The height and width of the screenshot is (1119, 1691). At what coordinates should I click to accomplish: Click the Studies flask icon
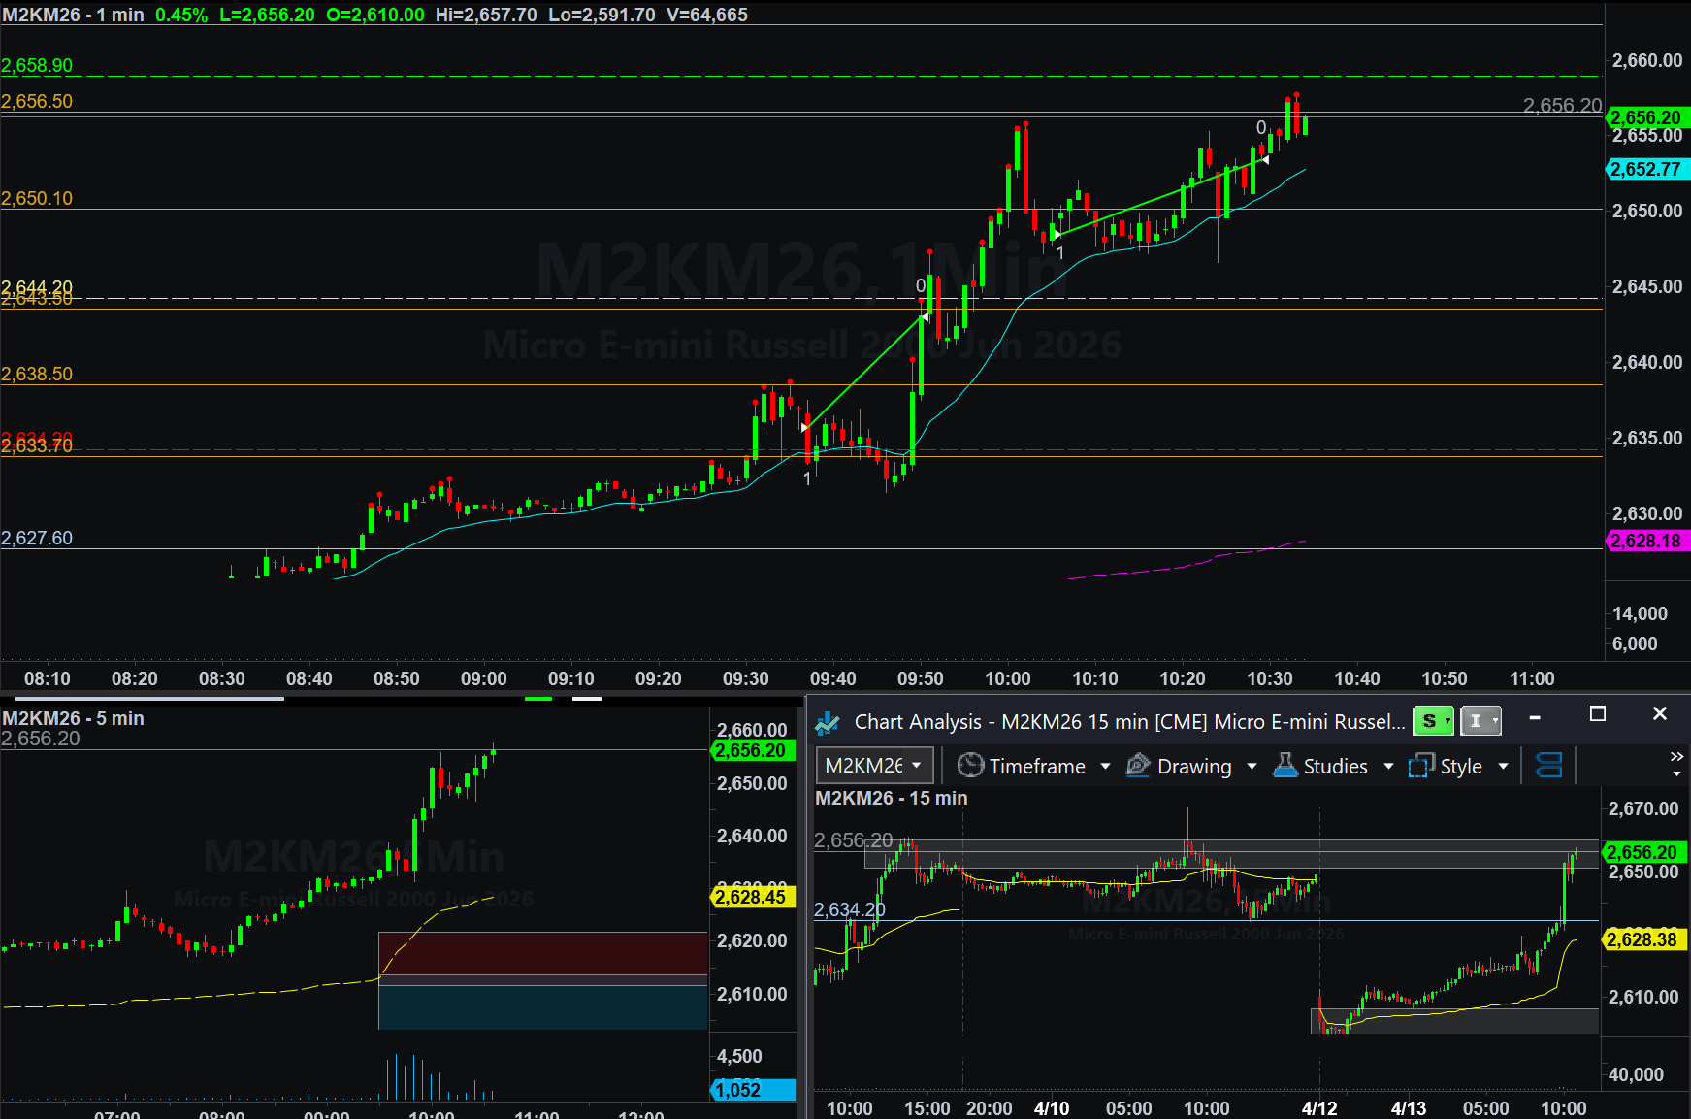[1285, 766]
